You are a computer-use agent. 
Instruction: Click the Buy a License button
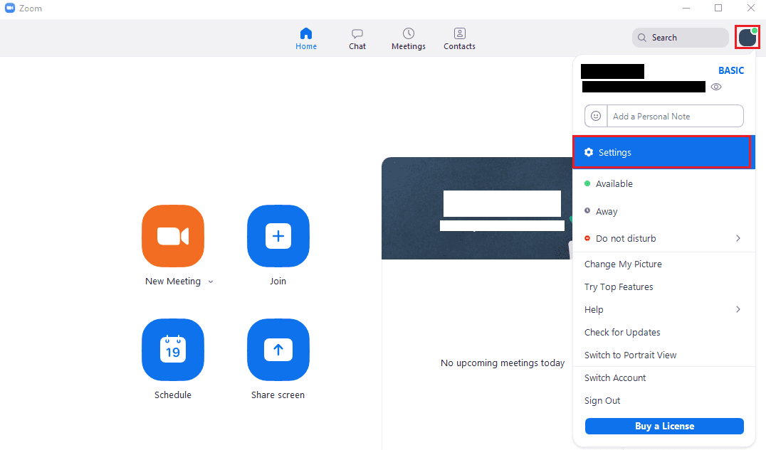tap(663, 426)
